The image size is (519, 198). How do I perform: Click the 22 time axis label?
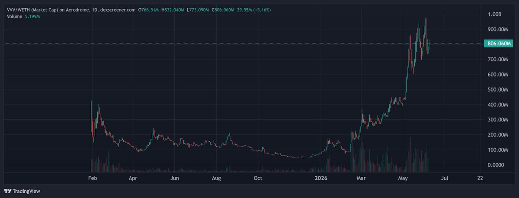[480, 178]
